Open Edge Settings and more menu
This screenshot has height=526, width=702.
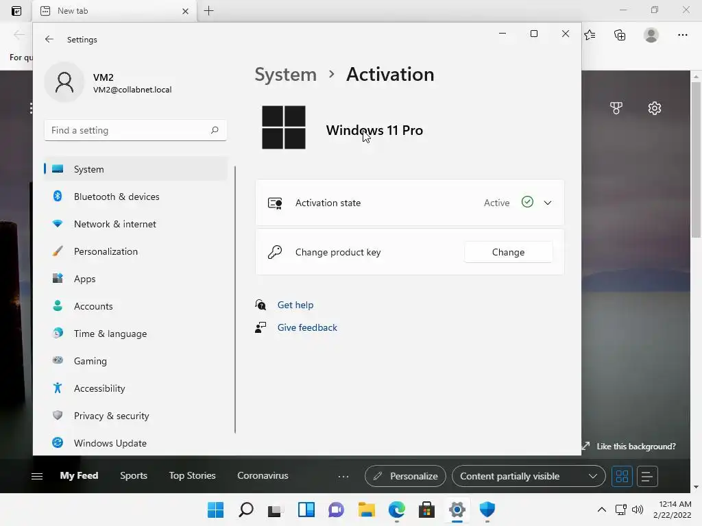(682, 35)
